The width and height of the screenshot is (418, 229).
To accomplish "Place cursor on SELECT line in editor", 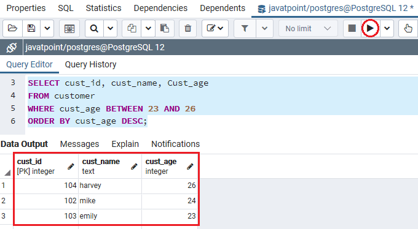I will pyautogui.click(x=118, y=83).
